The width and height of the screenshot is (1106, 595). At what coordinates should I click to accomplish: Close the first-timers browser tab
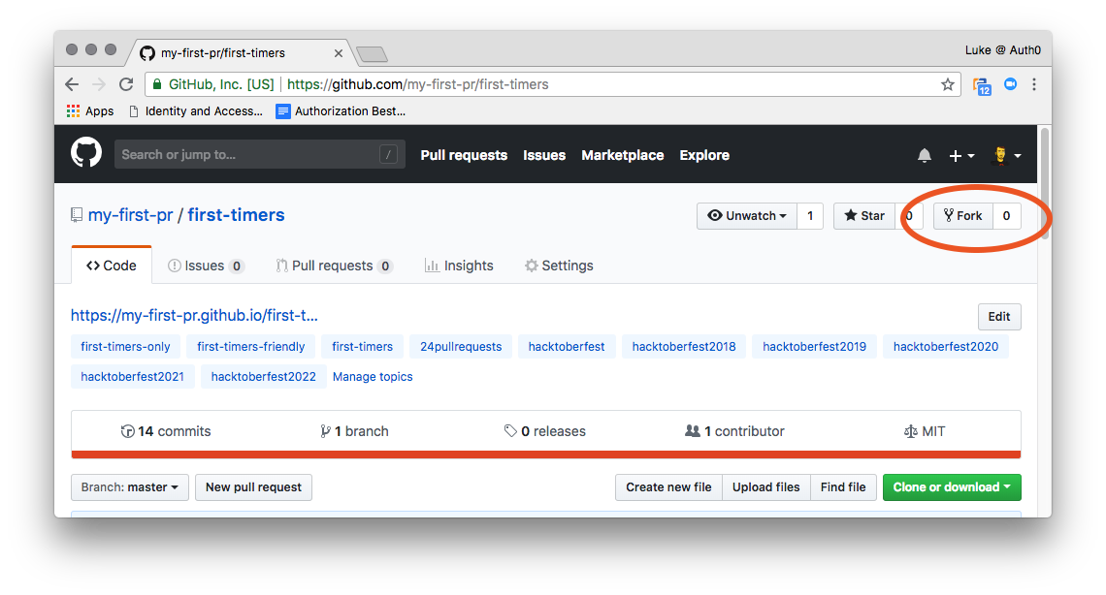pos(339,52)
